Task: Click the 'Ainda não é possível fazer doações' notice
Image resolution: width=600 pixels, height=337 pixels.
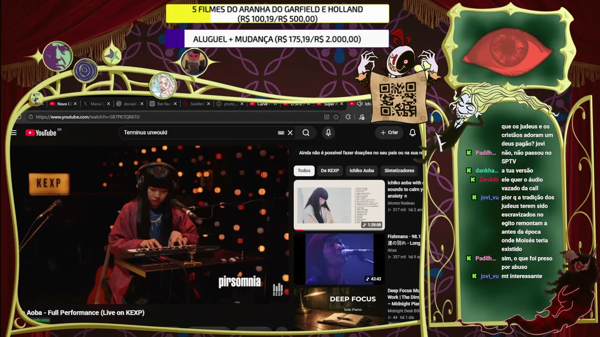Action: [x=361, y=153]
